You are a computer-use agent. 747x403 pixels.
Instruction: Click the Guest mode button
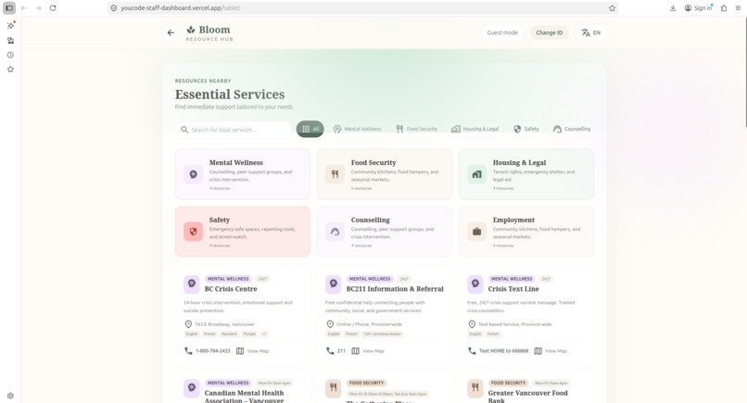coord(502,32)
